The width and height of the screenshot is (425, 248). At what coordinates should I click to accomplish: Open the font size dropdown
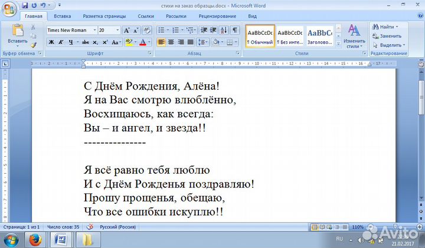pos(117,30)
